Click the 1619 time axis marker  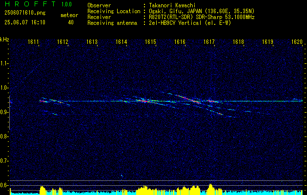[x=267, y=41]
